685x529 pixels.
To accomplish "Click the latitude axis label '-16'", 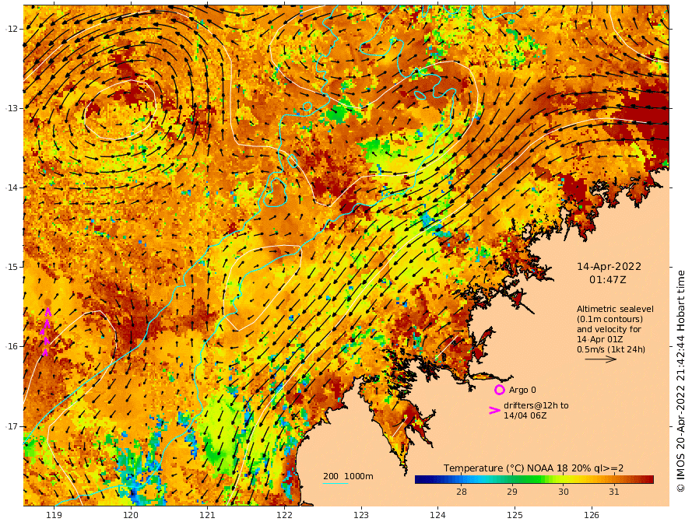I will click(11, 346).
